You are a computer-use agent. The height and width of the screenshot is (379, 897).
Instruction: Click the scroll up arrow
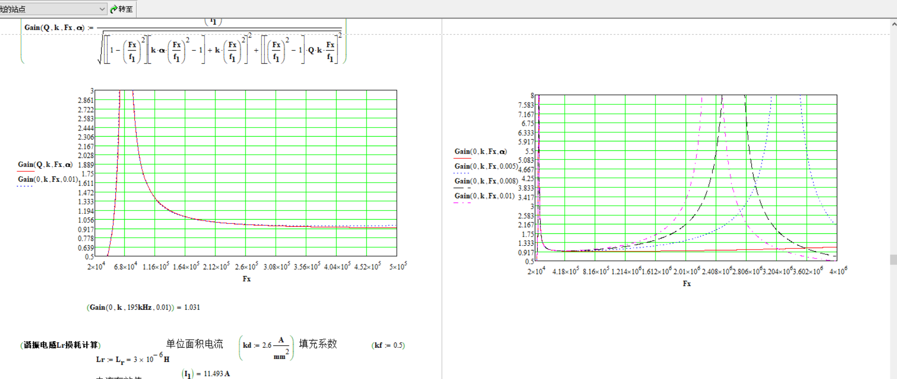tap(894, 24)
